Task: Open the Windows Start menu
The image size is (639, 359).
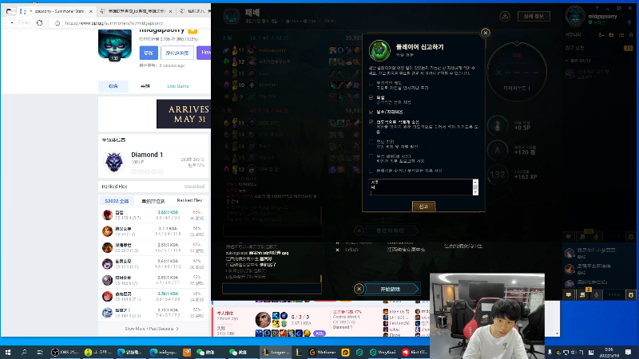Action: [x=8, y=352]
